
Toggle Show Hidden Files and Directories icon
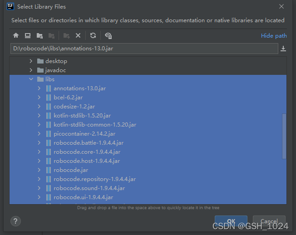109,35
